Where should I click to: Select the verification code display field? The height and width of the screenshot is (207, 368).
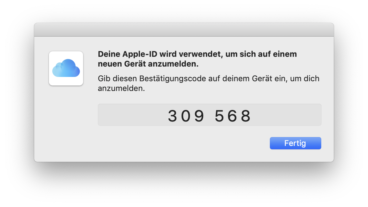(x=209, y=115)
